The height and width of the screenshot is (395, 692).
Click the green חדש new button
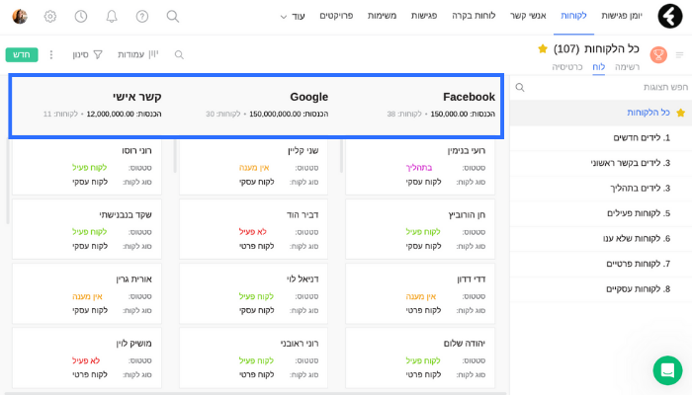(x=22, y=54)
